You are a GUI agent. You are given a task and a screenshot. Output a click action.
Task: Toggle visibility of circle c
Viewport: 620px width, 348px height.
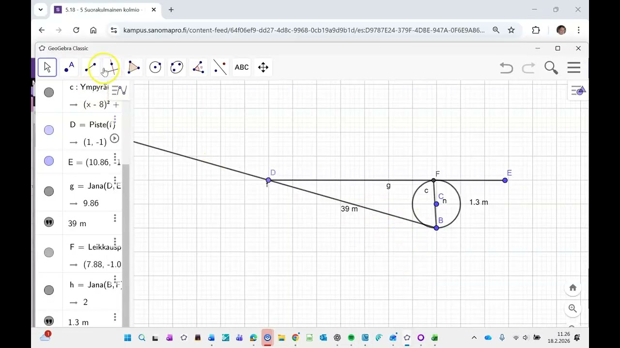49,92
